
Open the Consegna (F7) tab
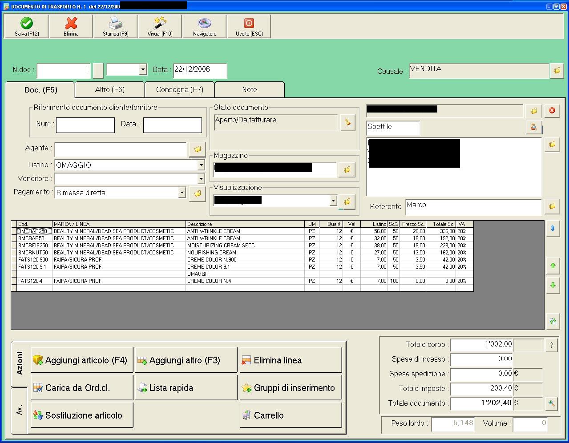[x=180, y=89]
